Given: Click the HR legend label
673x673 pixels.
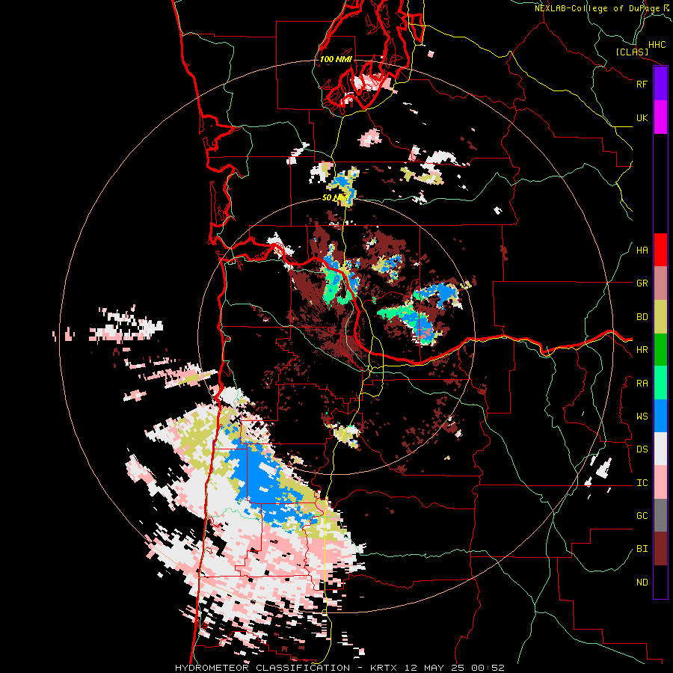Looking at the screenshot, I should click(642, 350).
